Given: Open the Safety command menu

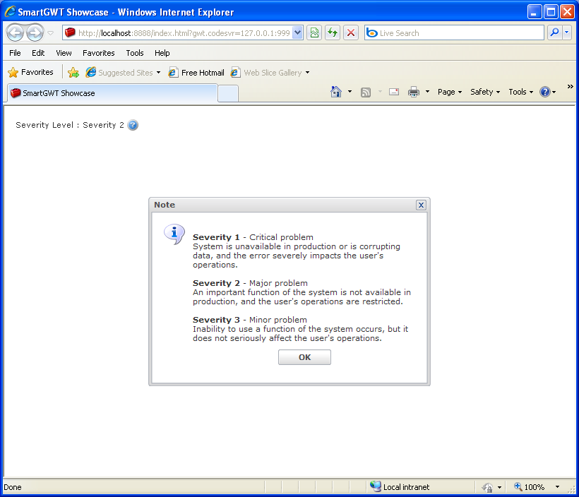Looking at the screenshot, I should tap(485, 92).
